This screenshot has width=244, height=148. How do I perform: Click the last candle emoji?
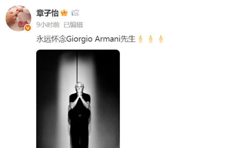[x=161, y=39]
